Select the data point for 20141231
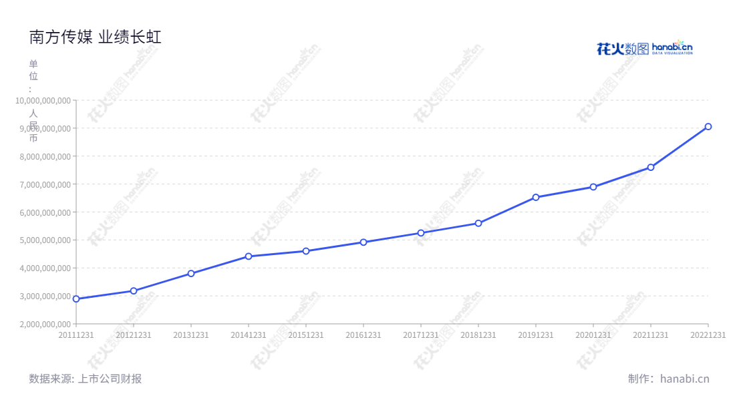The image size is (735, 414). (x=249, y=256)
